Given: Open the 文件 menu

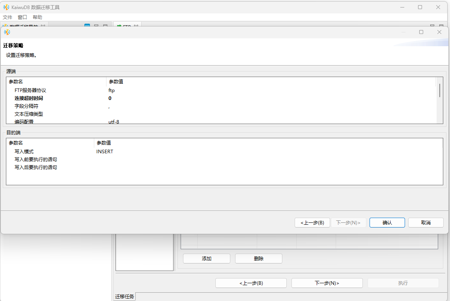Looking at the screenshot, I should coord(7,17).
